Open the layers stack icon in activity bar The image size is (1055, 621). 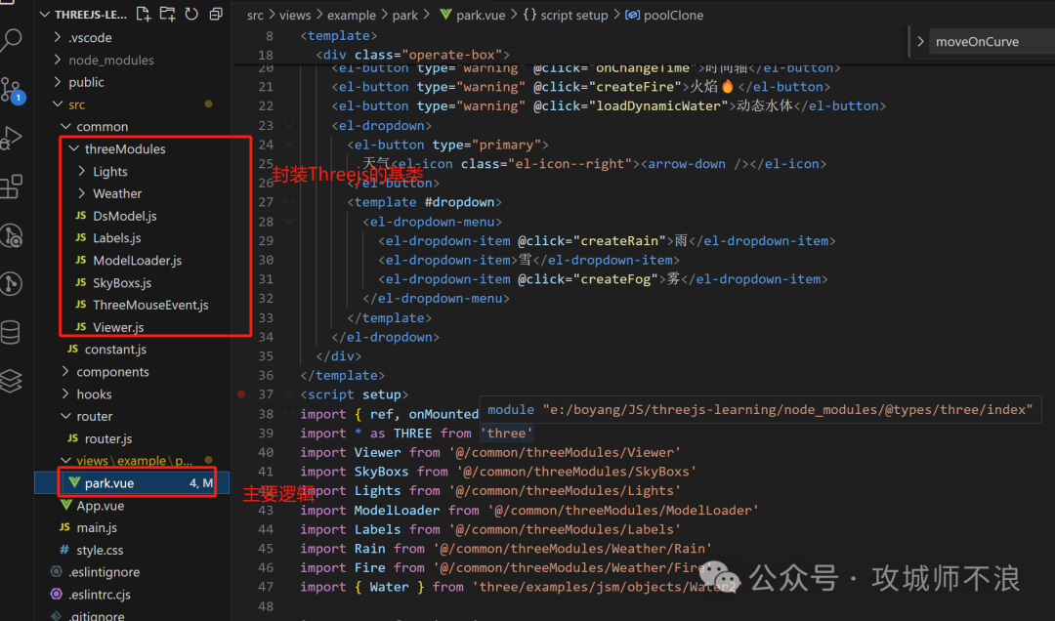(11, 382)
